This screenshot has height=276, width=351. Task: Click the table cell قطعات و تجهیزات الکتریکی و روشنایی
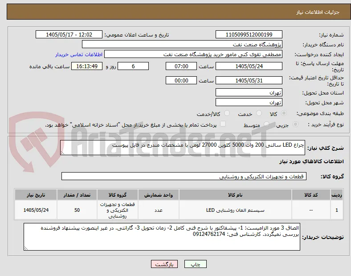click(x=118, y=210)
